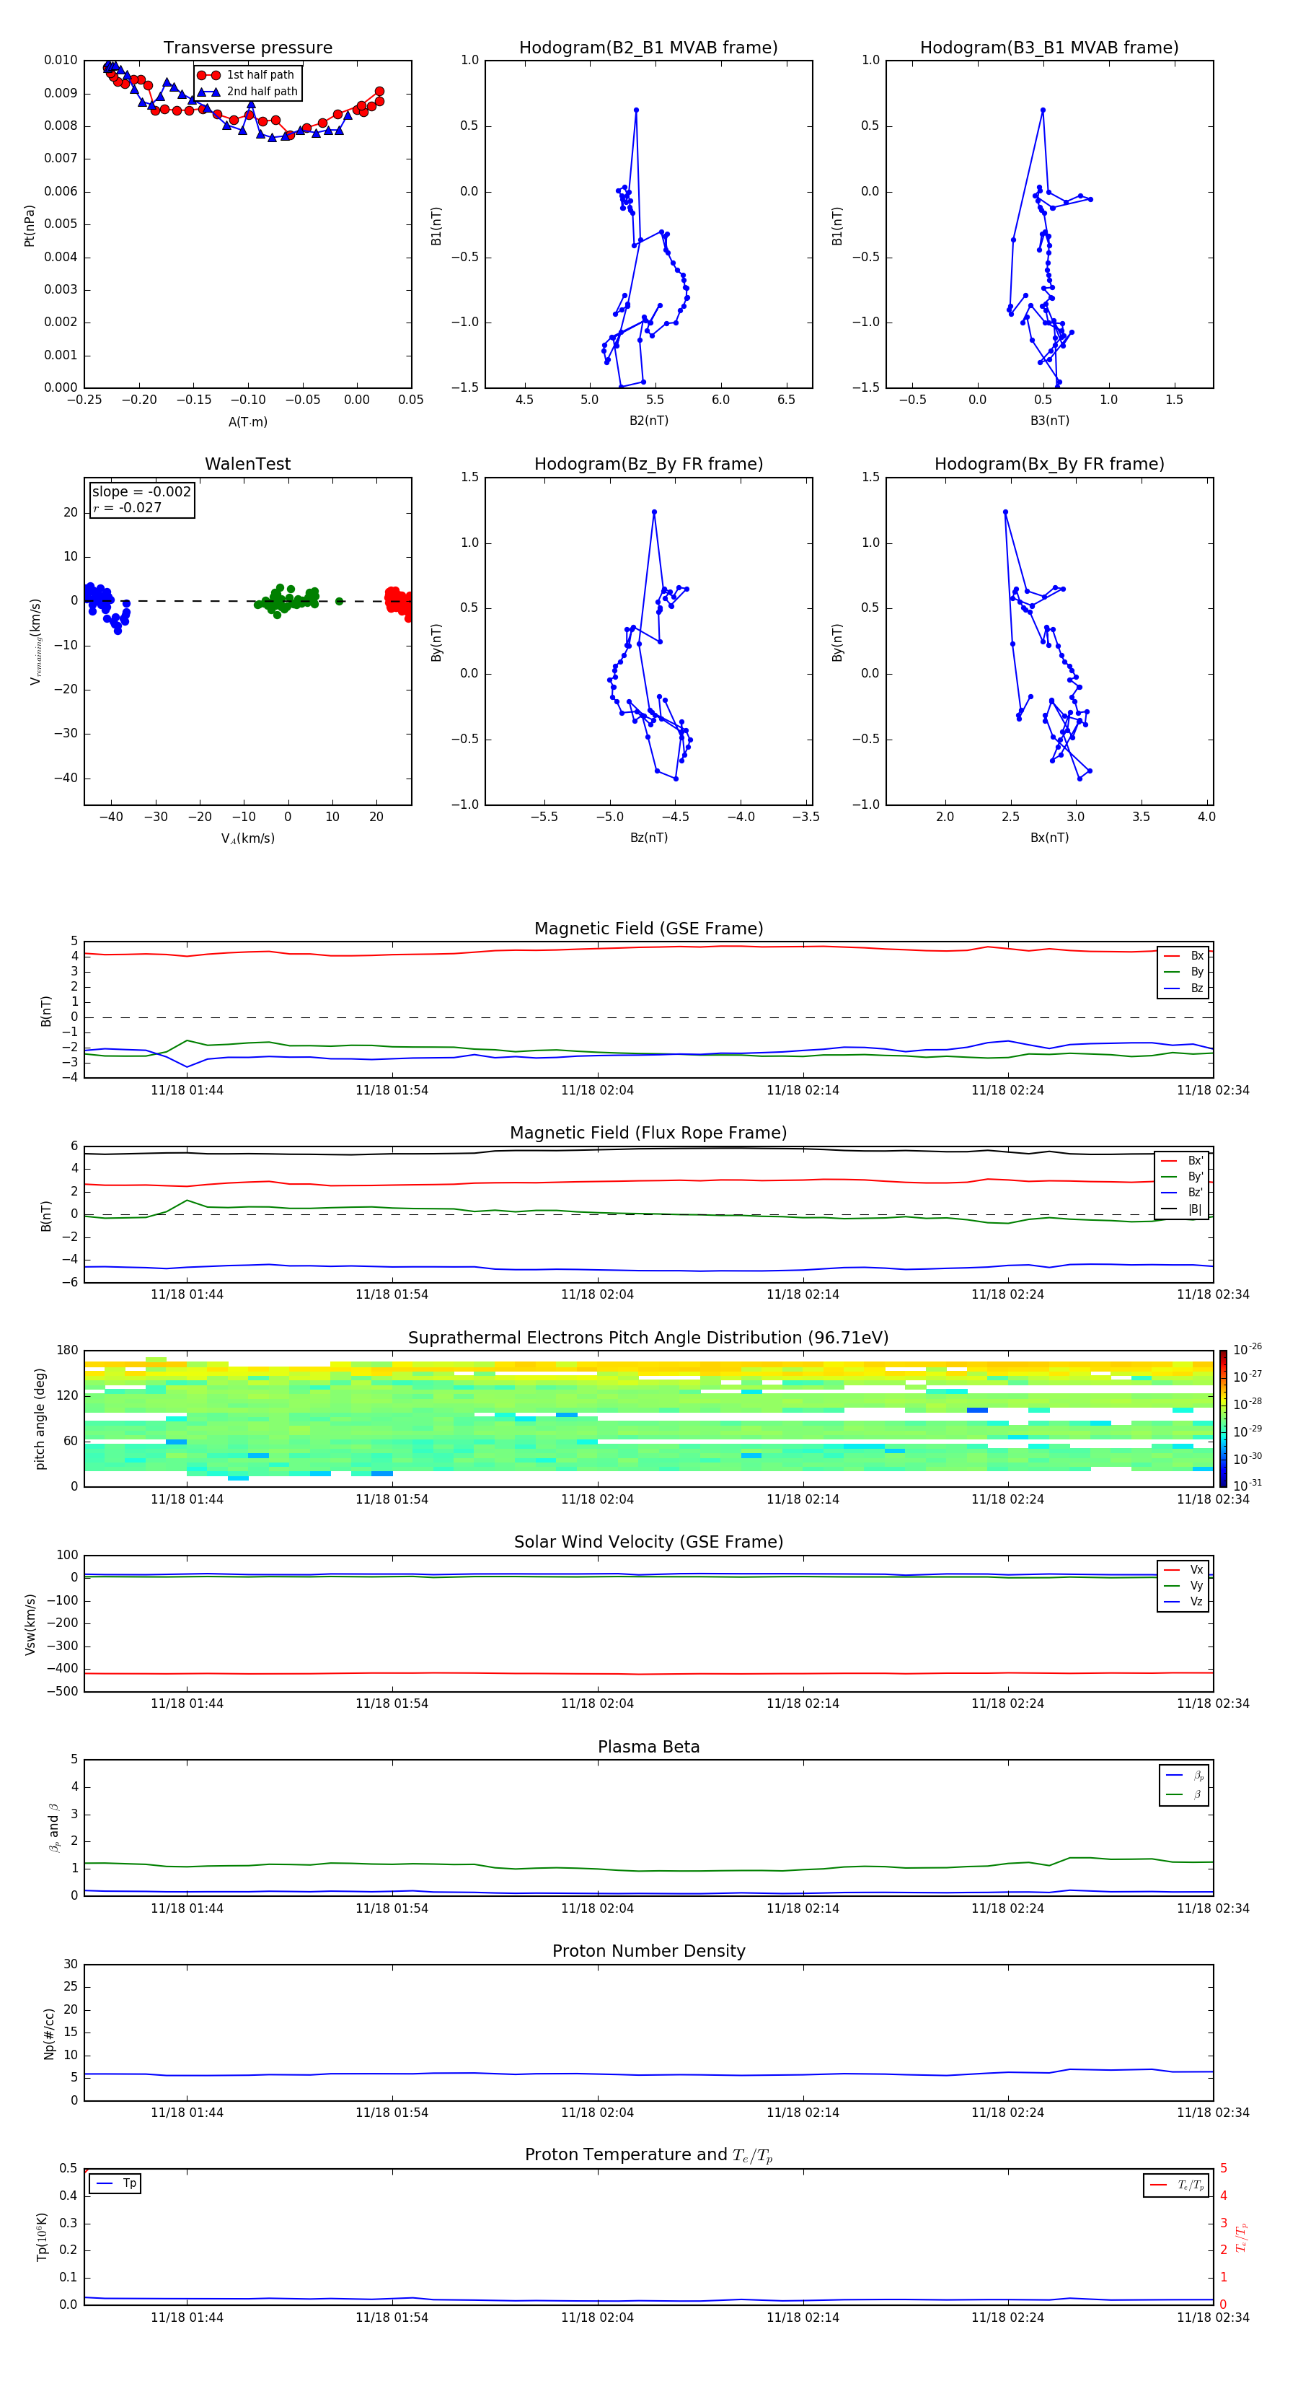Select the "2nd half path" legend entry
Screen dimensions: 1298x2381
pyautogui.click(x=247, y=92)
